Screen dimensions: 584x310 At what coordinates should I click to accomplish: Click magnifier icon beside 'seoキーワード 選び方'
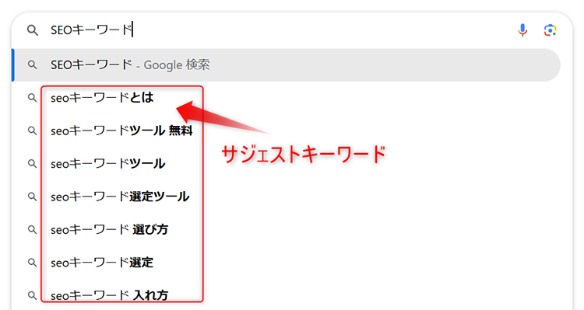click(33, 229)
